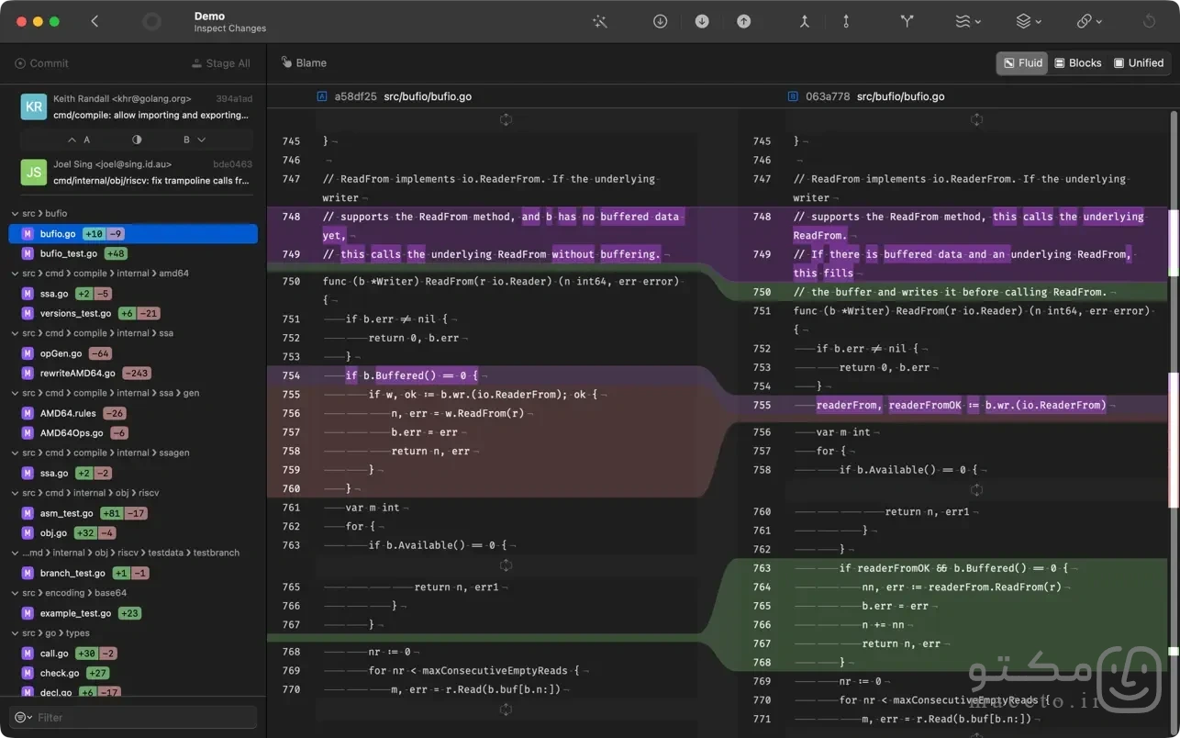Select ssa.go under the ssagen folder
This screenshot has width=1180, height=738.
[133, 473]
